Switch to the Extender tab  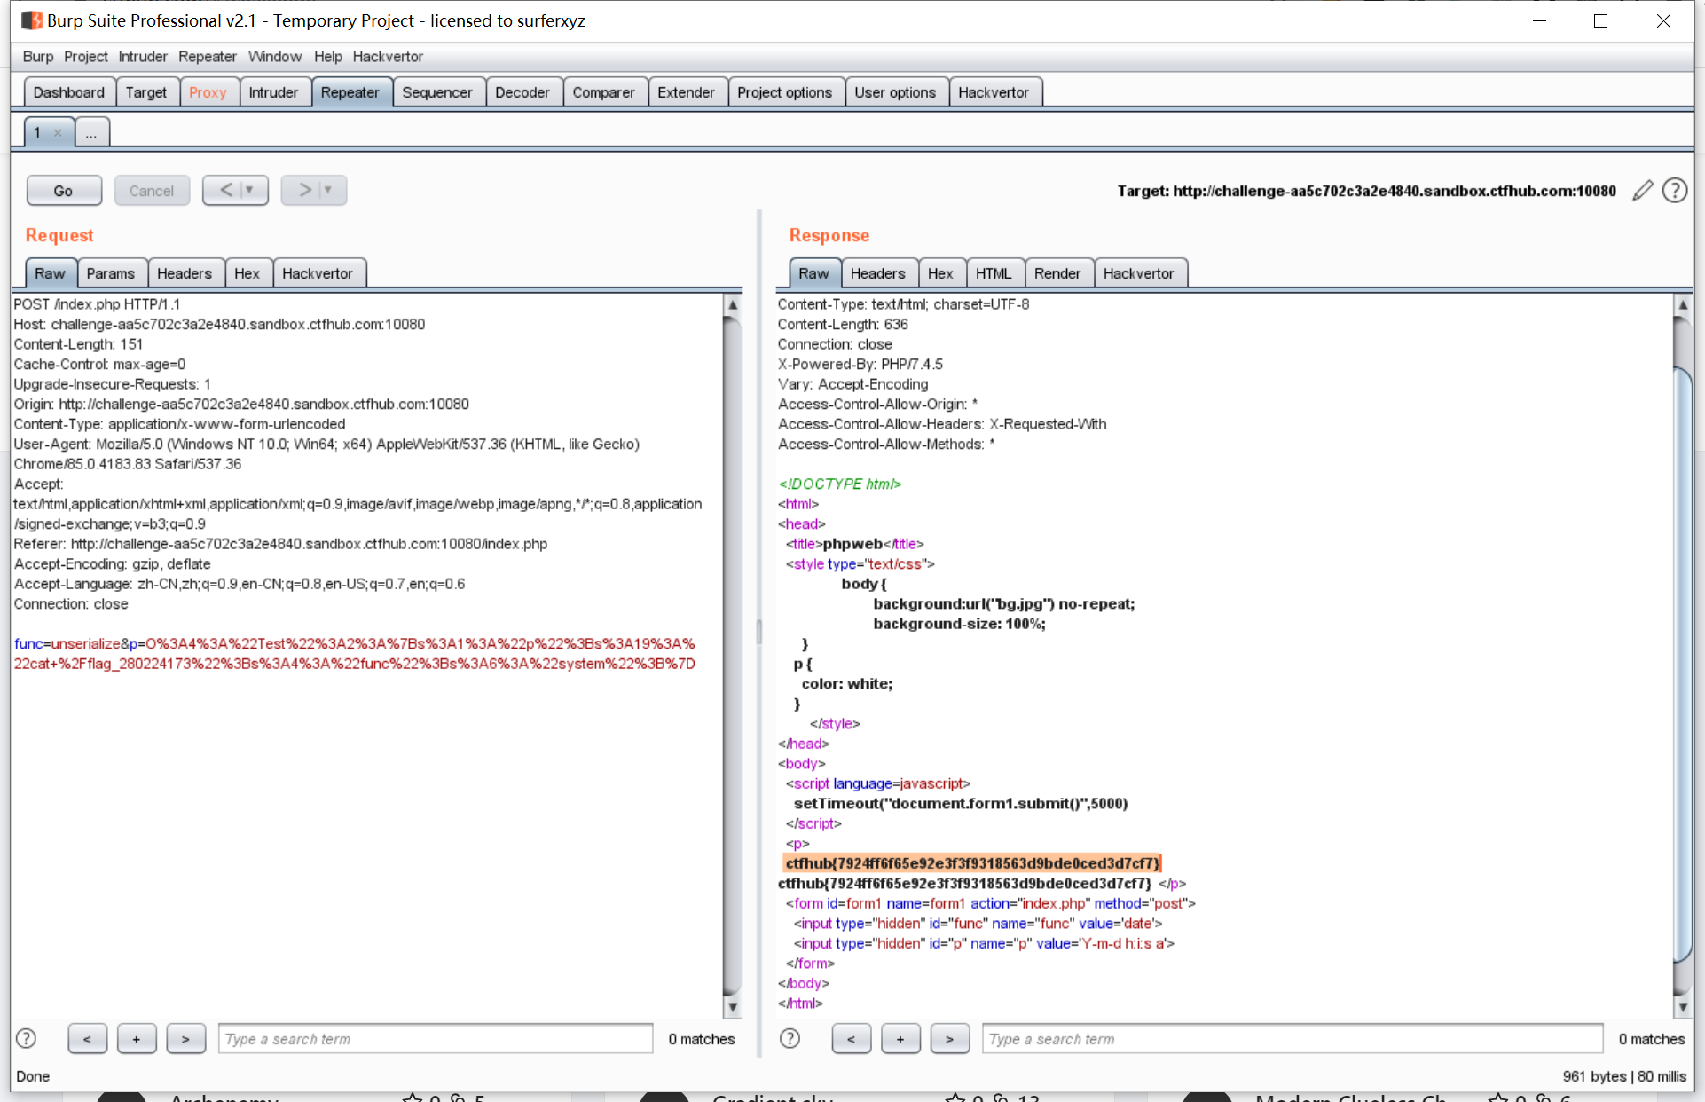(686, 92)
